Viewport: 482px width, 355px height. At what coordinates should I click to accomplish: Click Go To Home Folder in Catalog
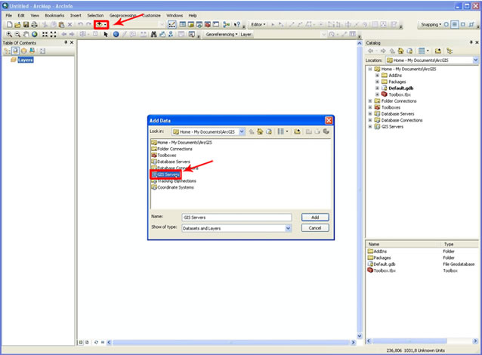pyautogui.click(x=400, y=51)
